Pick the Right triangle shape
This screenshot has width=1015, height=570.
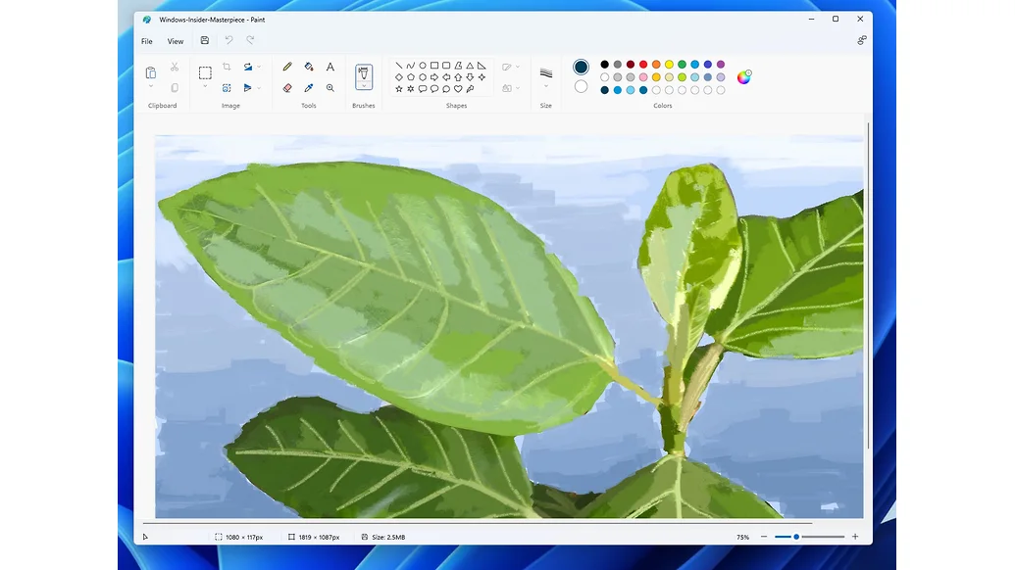[x=482, y=66]
